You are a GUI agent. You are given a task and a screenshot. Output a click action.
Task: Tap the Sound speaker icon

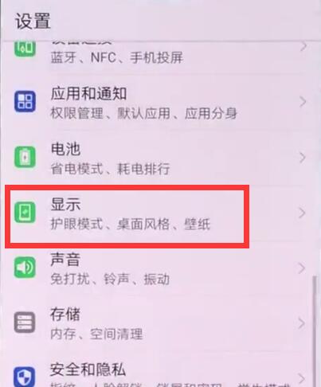pos(25,268)
